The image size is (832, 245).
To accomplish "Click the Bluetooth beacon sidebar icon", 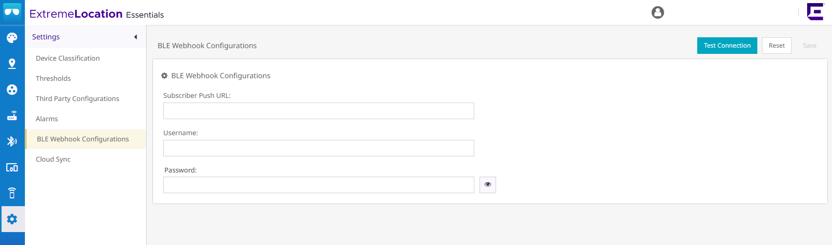I will (12, 141).
